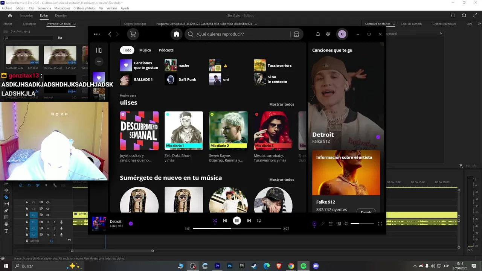
Task: Open Proyecto panel menu icon
Action: [x=75, y=24]
